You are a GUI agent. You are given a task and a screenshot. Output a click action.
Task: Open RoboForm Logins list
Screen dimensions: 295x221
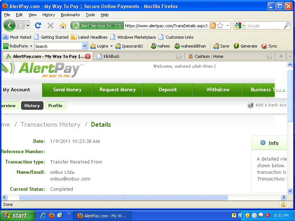(x=101, y=46)
